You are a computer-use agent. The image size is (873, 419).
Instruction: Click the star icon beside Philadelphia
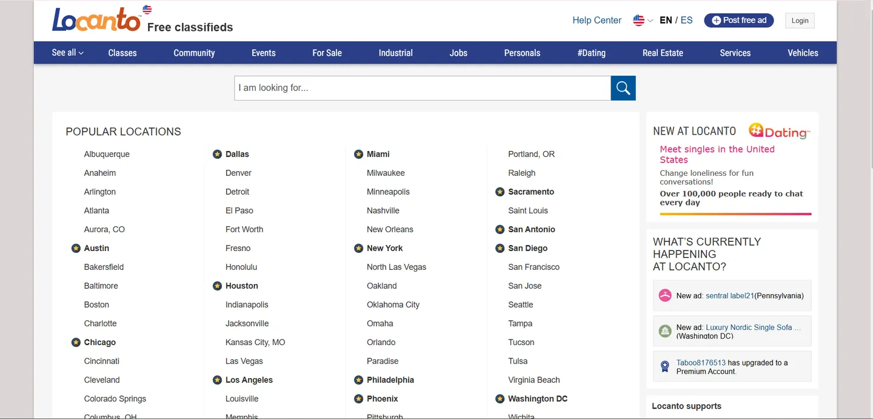(358, 380)
